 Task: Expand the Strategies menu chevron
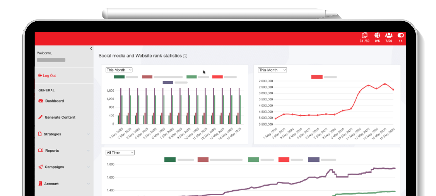pyautogui.click(x=88, y=134)
